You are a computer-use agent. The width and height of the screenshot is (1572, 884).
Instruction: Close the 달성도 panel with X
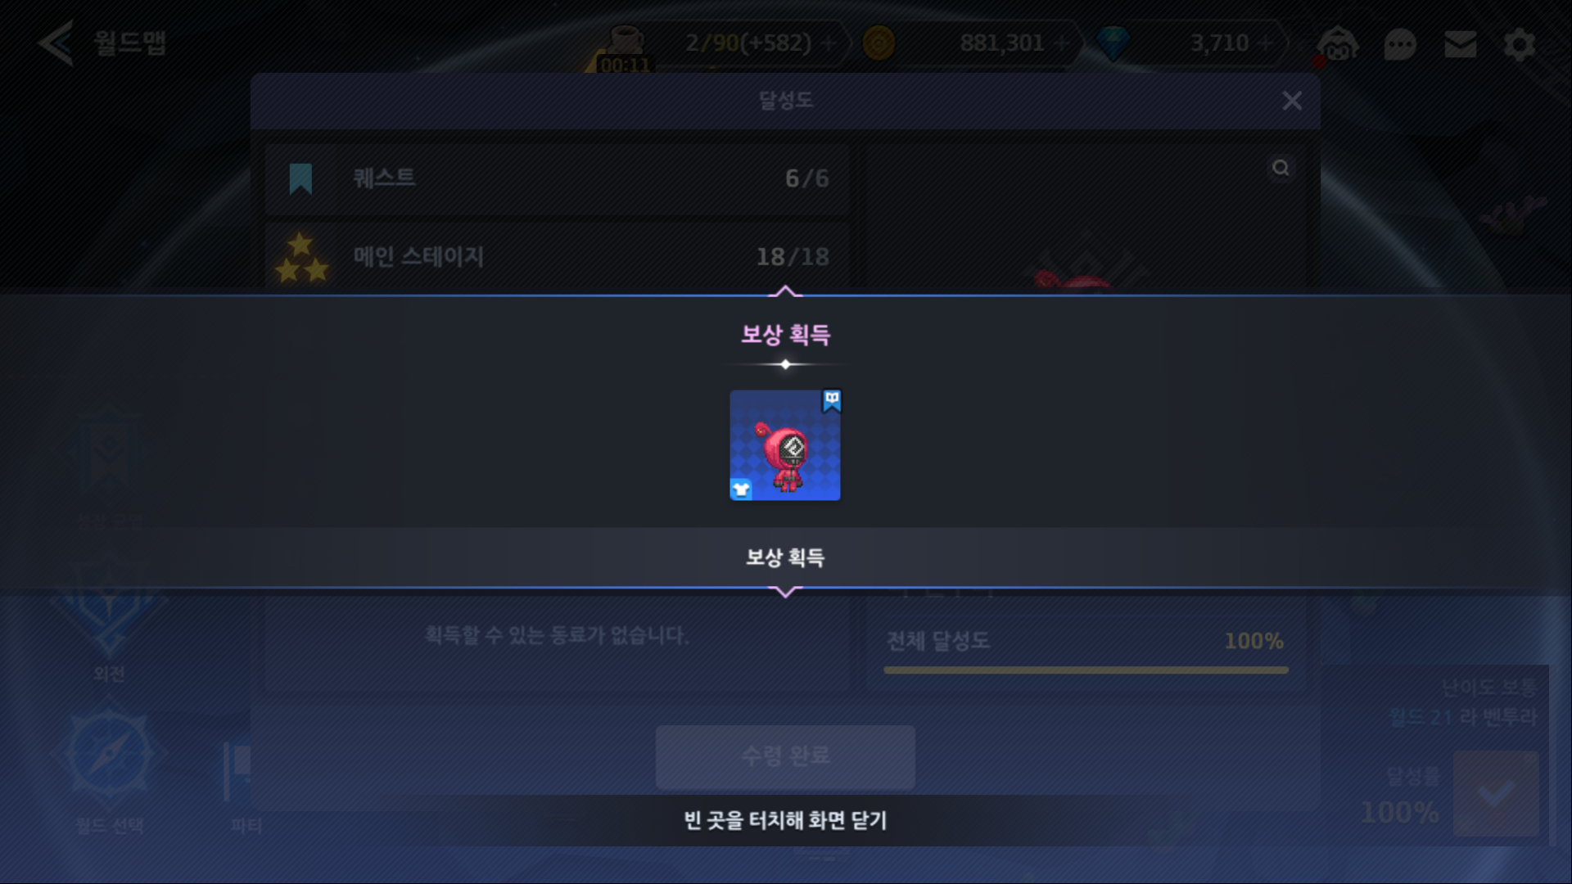pyautogui.click(x=1292, y=101)
